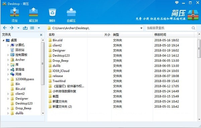Image resolution: width=201 pixels, height=128 pixels.
Task: Expand the Archer tree node
Action: 8,60
